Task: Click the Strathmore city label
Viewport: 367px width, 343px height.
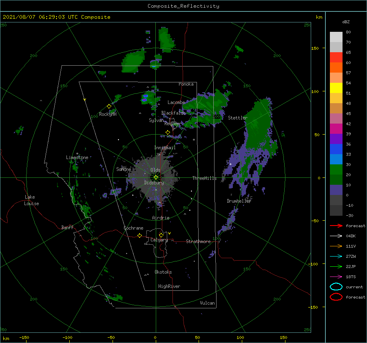Action: (x=198, y=241)
